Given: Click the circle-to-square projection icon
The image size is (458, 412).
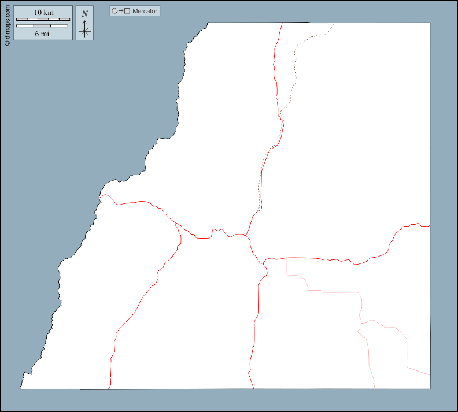Looking at the screenshot, I should (x=121, y=11).
